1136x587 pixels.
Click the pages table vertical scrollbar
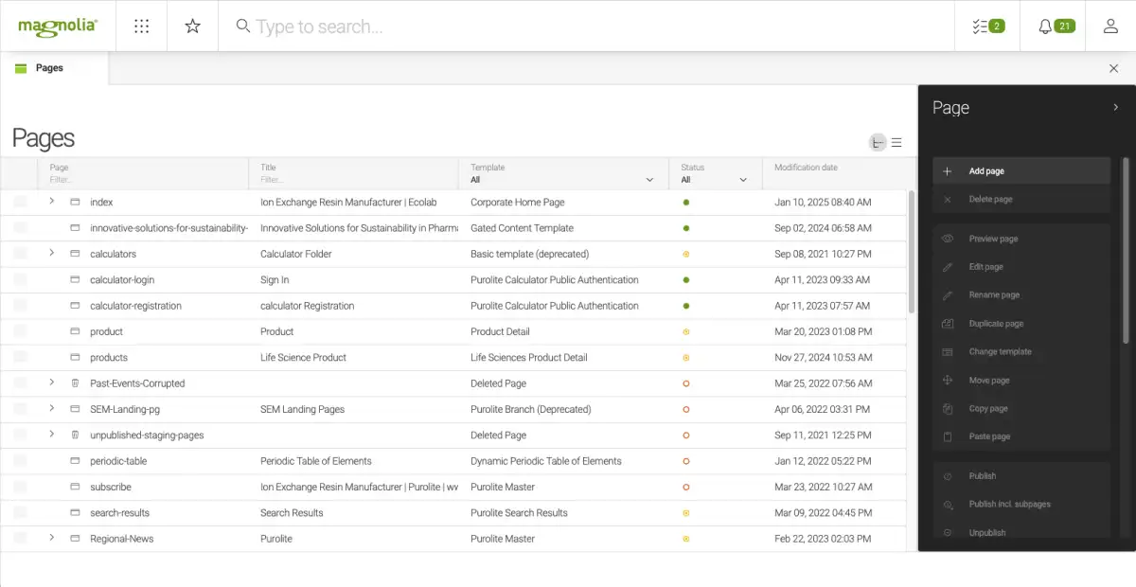click(912, 251)
